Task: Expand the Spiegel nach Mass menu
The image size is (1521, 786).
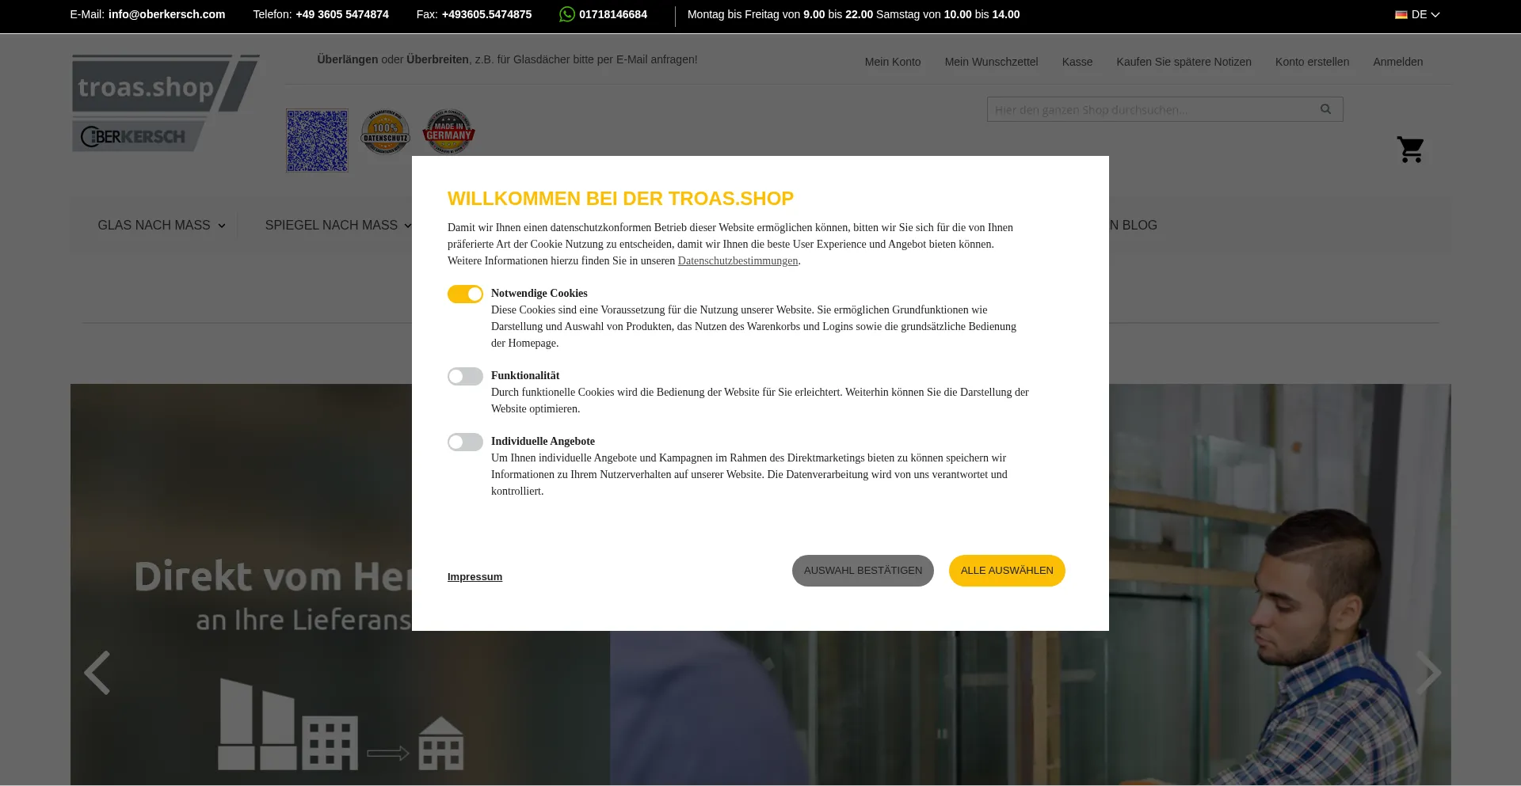Action: (x=337, y=226)
